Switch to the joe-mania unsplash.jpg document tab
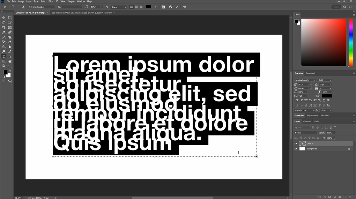Image resolution: width=356 pixels, height=199 pixels. click(82, 13)
